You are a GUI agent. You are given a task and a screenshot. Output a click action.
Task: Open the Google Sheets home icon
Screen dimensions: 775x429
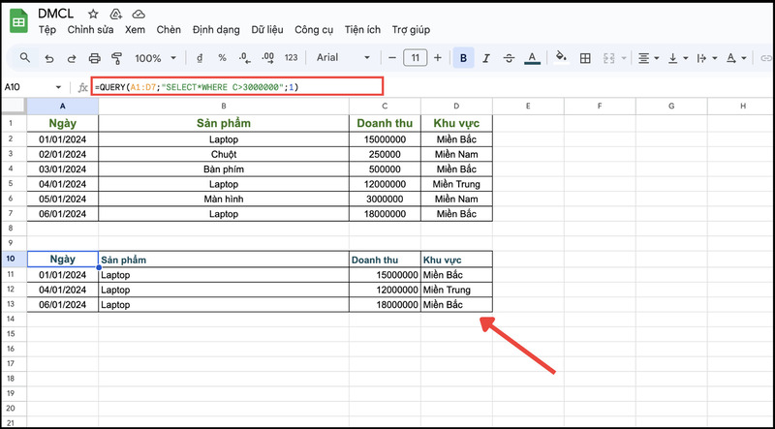18,21
